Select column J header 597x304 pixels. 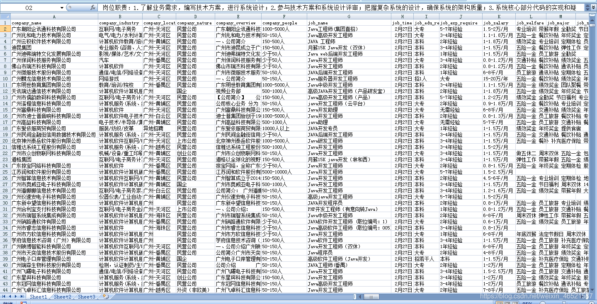click(x=461, y=17)
